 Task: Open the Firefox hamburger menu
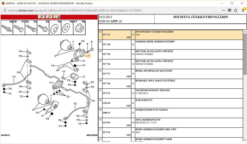tap(243, 10)
